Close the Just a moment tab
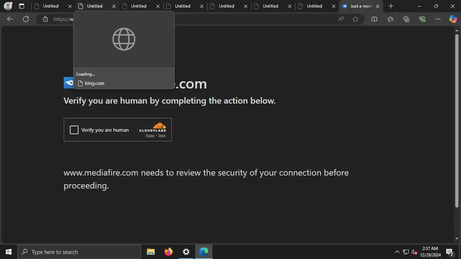Viewport: 461px width, 259px height. 377,6
